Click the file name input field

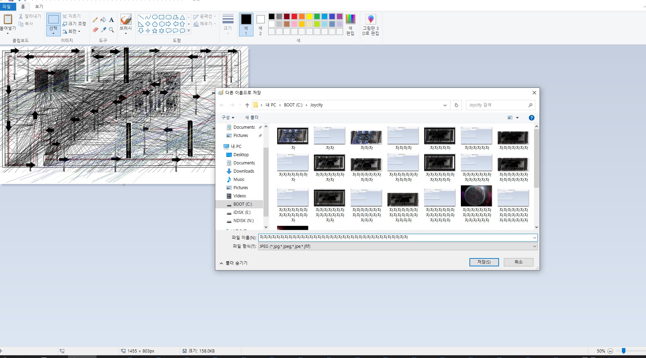[398, 238]
